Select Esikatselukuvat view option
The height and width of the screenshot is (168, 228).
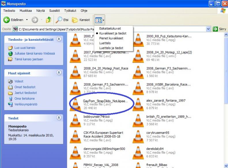(x=110, y=29)
